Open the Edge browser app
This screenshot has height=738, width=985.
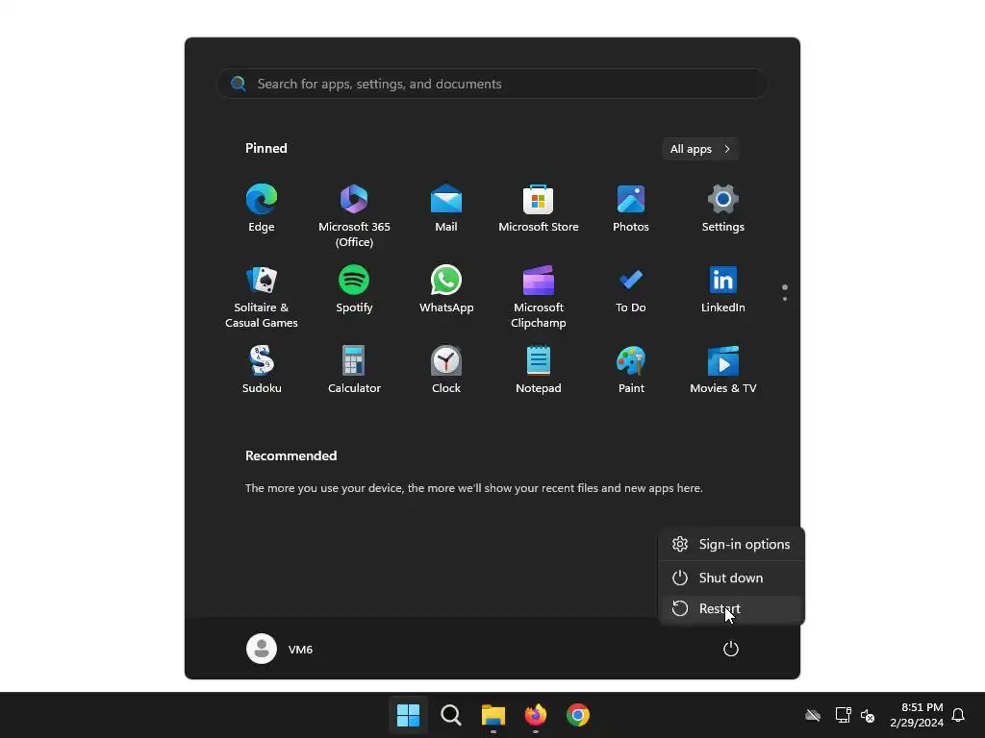(262, 209)
